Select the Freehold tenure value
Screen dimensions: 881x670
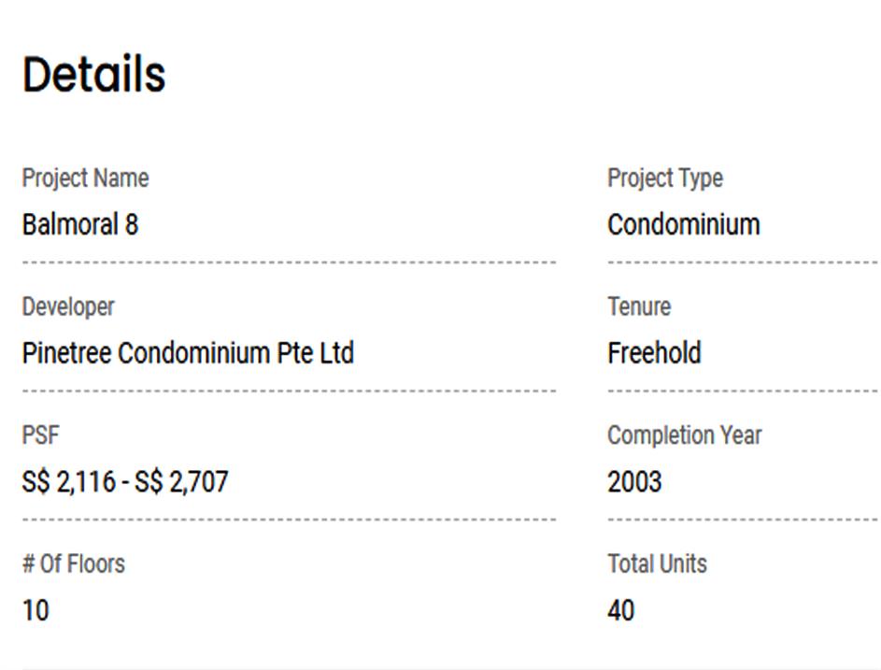tap(654, 353)
